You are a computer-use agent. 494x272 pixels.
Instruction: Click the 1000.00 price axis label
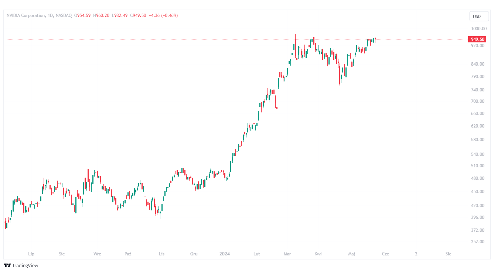point(478,29)
